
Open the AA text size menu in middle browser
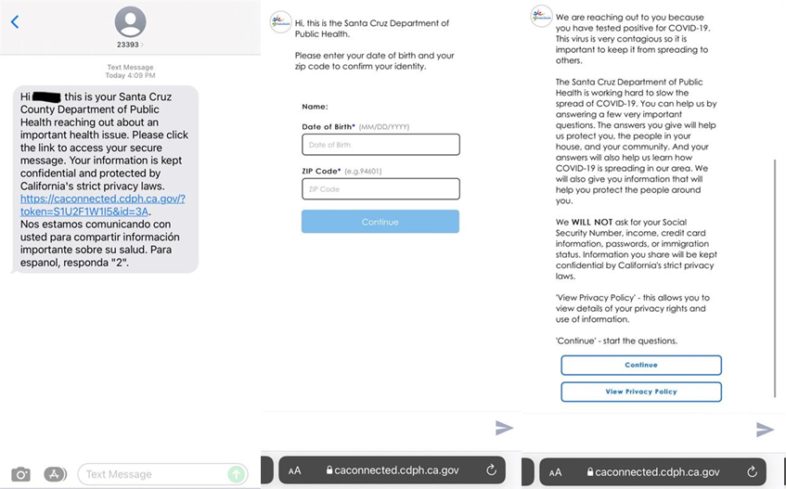(295, 470)
